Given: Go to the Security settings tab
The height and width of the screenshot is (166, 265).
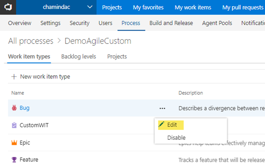Looking at the screenshot, I should click(80, 23).
